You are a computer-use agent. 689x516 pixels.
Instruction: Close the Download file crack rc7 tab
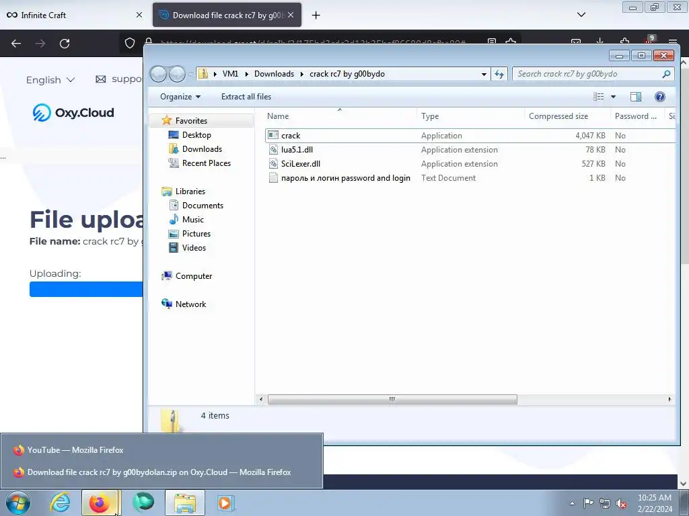point(291,15)
